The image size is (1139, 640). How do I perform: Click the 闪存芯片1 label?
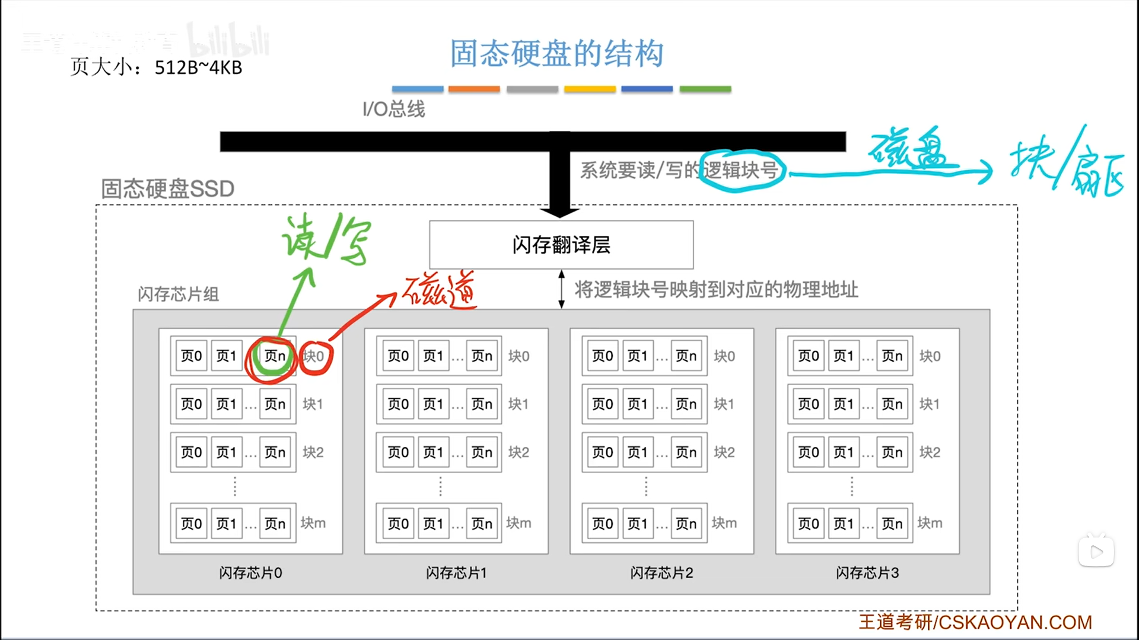point(456,573)
